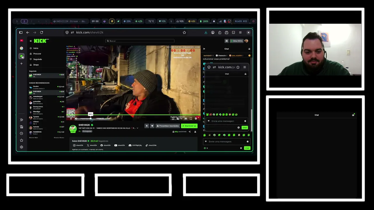Open history clock in browser sidebar
This screenshot has height=210, width=374.
pyautogui.click(x=21, y=134)
